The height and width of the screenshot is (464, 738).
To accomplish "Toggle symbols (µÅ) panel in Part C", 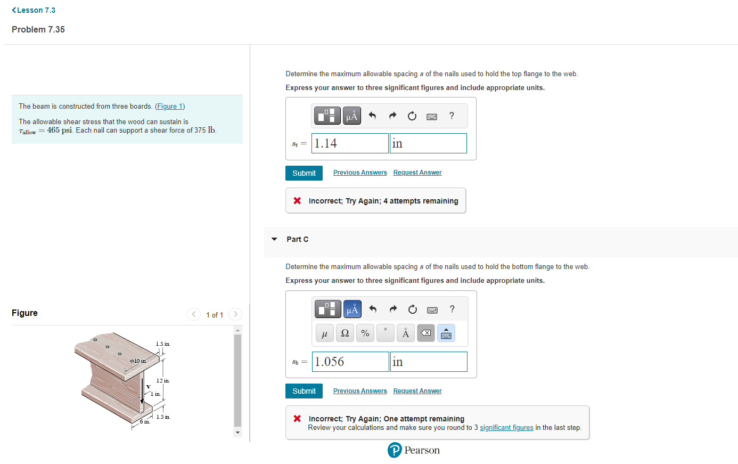I will pyautogui.click(x=352, y=309).
